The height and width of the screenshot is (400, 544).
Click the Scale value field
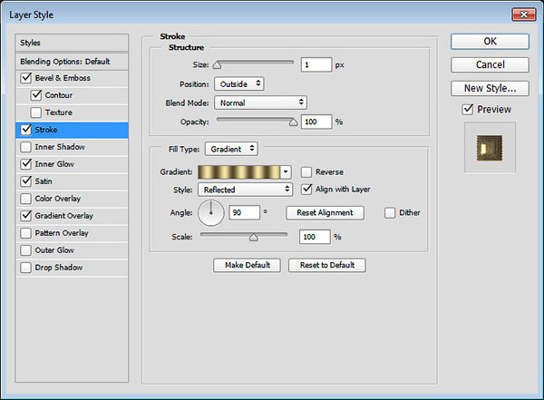click(x=315, y=237)
